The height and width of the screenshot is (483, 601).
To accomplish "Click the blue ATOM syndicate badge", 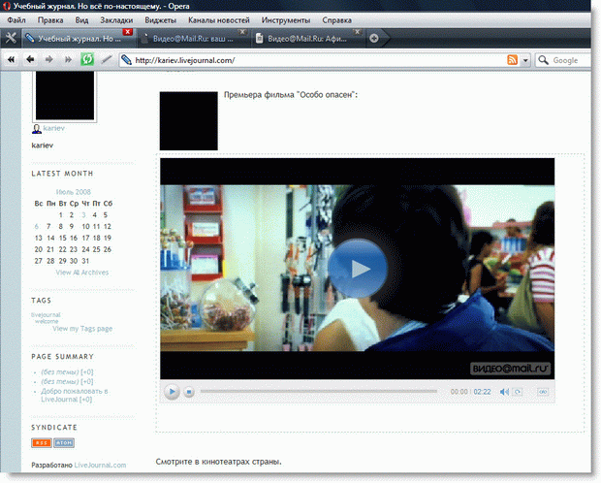I will click(x=64, y=442).
